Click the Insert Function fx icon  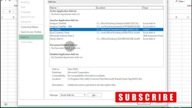click(10, 11)
